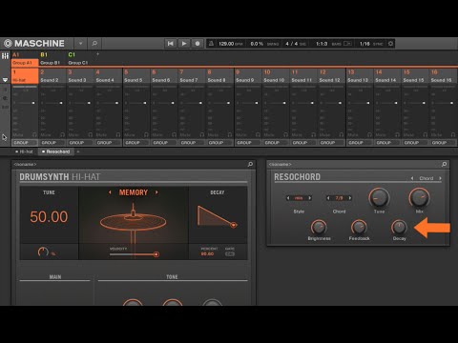Click the Resochord Decay knob
The height and width of the screenshot is (343, 458).
(x=399, y=227)
